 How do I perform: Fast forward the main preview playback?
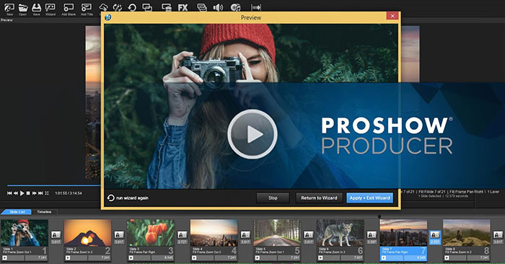(x=34, y=193)
